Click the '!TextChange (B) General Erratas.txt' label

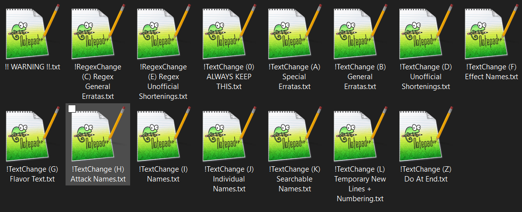(x=360, y=77)
